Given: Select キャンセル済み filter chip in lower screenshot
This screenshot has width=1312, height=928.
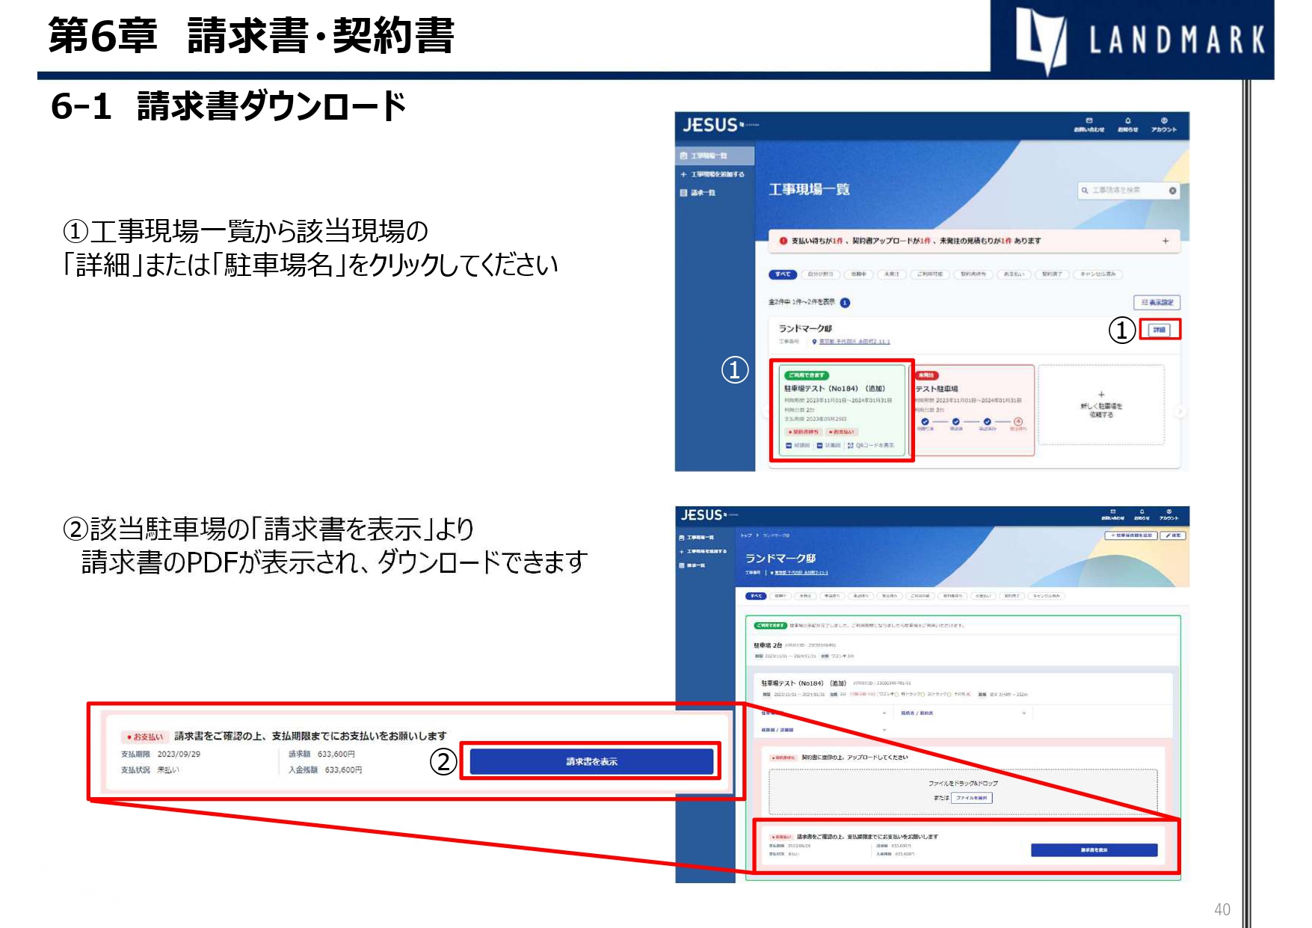Looking at the screenshot, I should pos(1047,596).
